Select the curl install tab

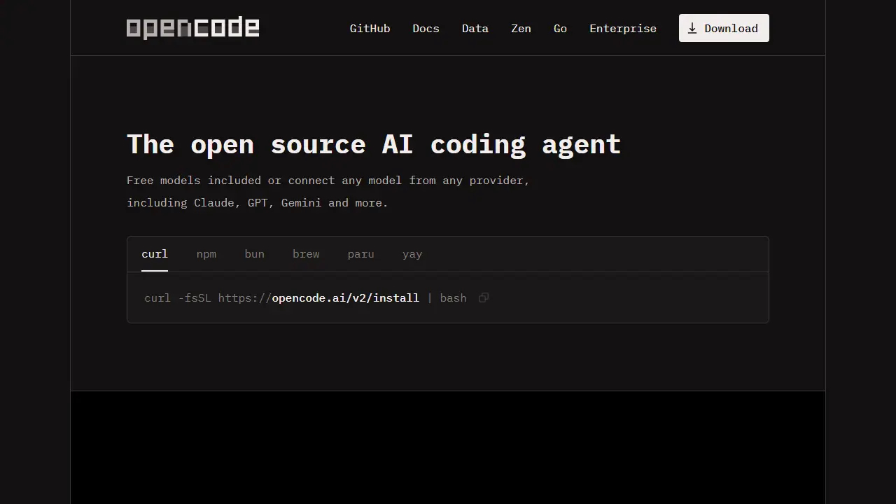155,254
